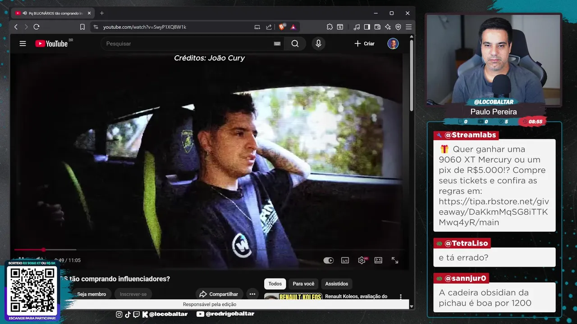Click the music note media control icon
Screen dimensions: 577x324
pos(357,27)
